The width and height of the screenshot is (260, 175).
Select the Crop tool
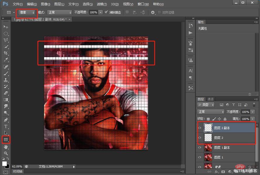[6, 53]
